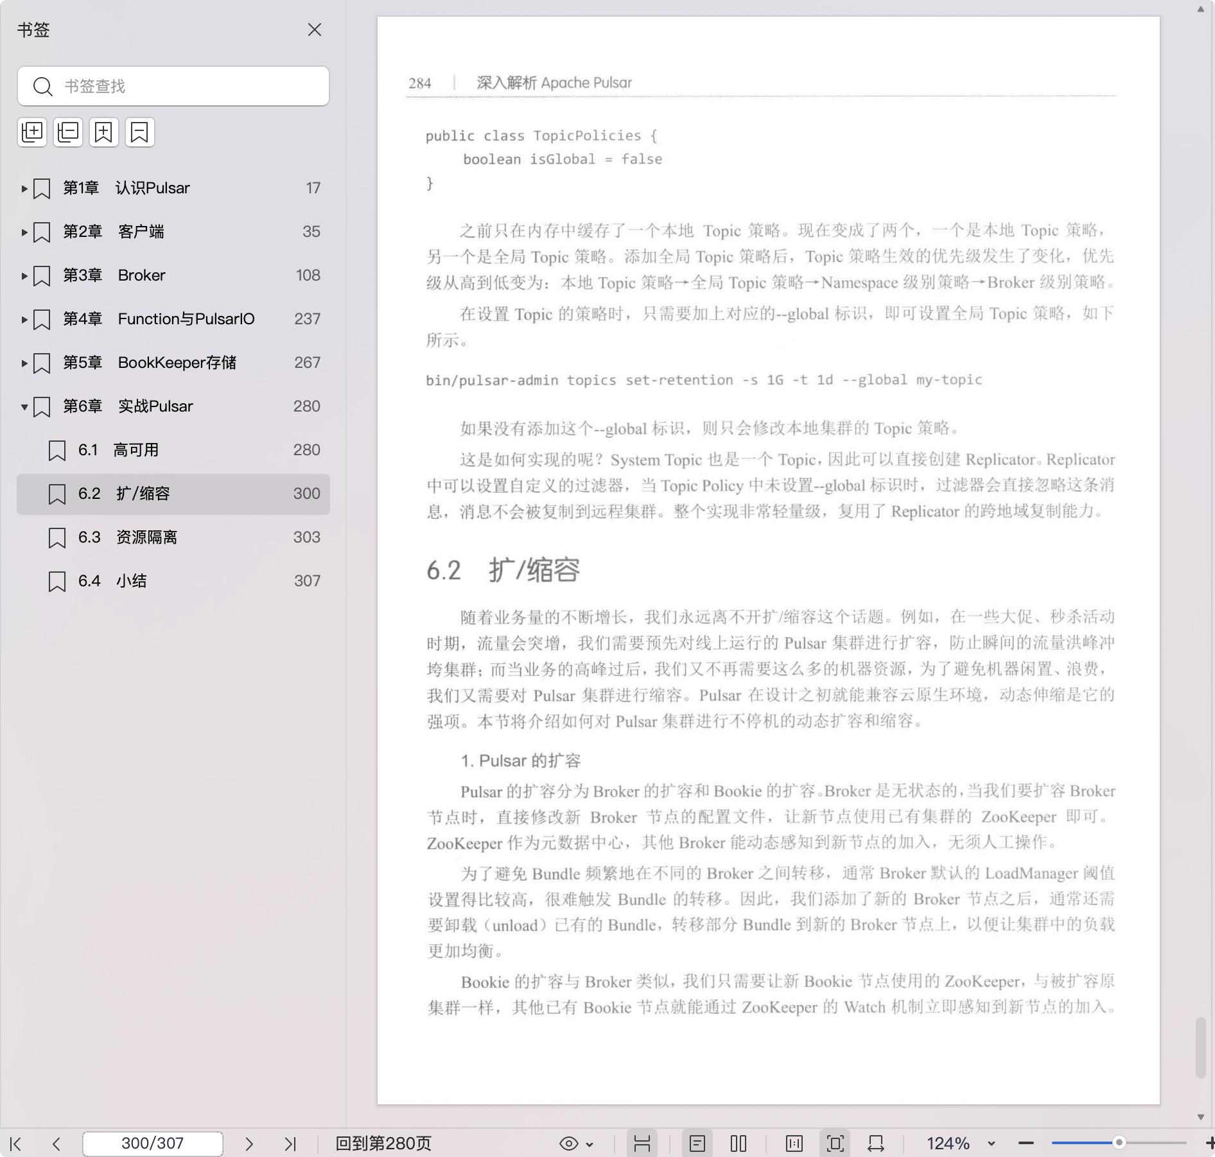The width and height of the screenshot is (1215, 1157).
Task: Expand the 第3章 Broker bookmark
Action: (x=24, y=275)
